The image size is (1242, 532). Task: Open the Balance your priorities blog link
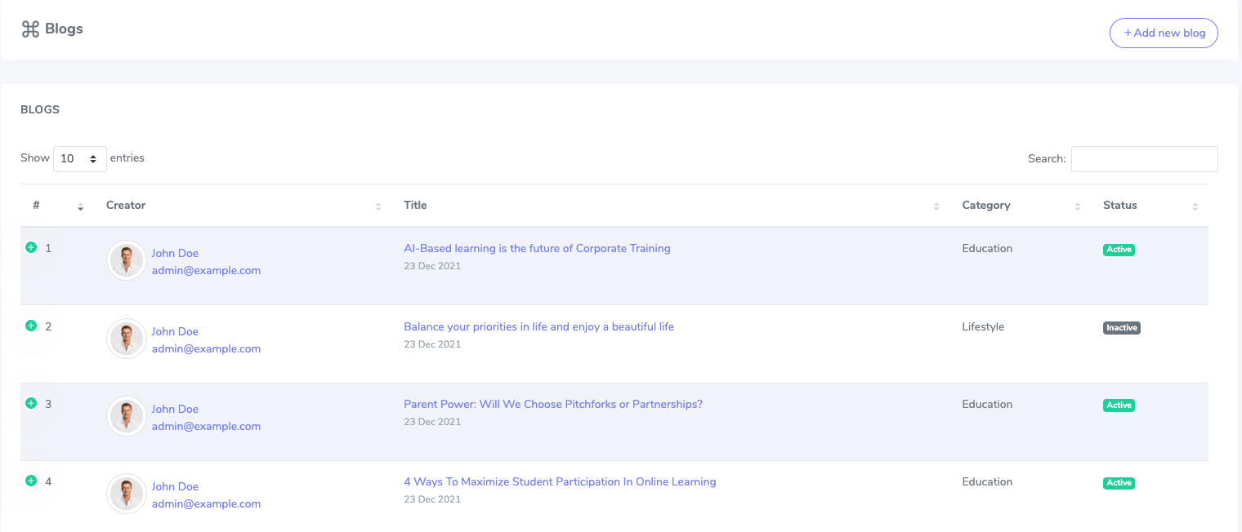coord(538,326)
